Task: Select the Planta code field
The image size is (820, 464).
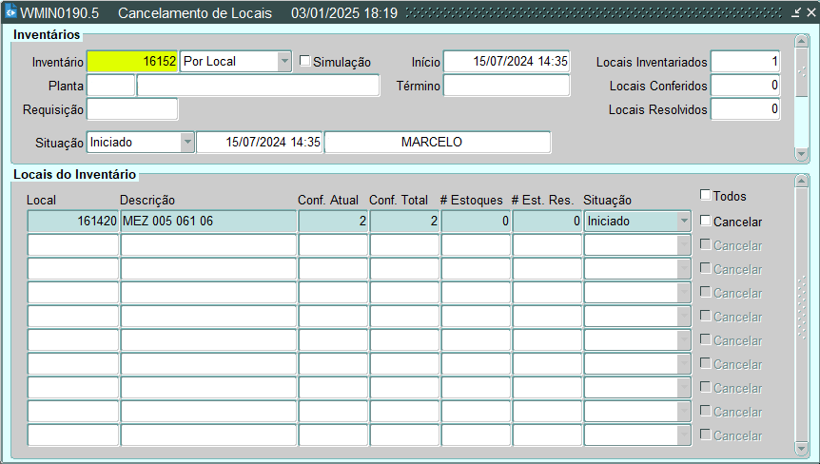Action: click(111, 86)
